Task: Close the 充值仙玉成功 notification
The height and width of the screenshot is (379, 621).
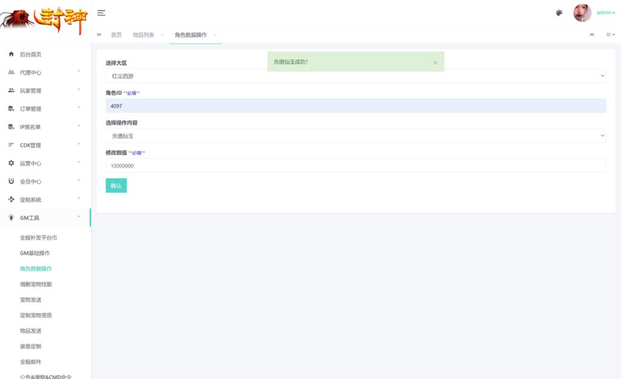Action: click(x=435, y=62)
